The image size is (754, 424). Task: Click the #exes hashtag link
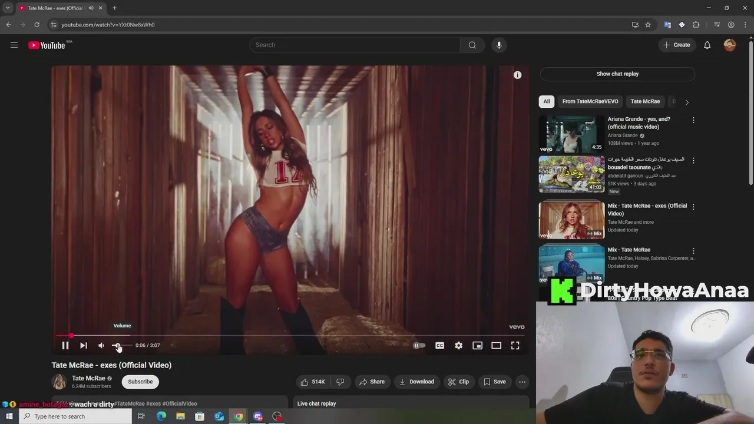tap(153, 404)
